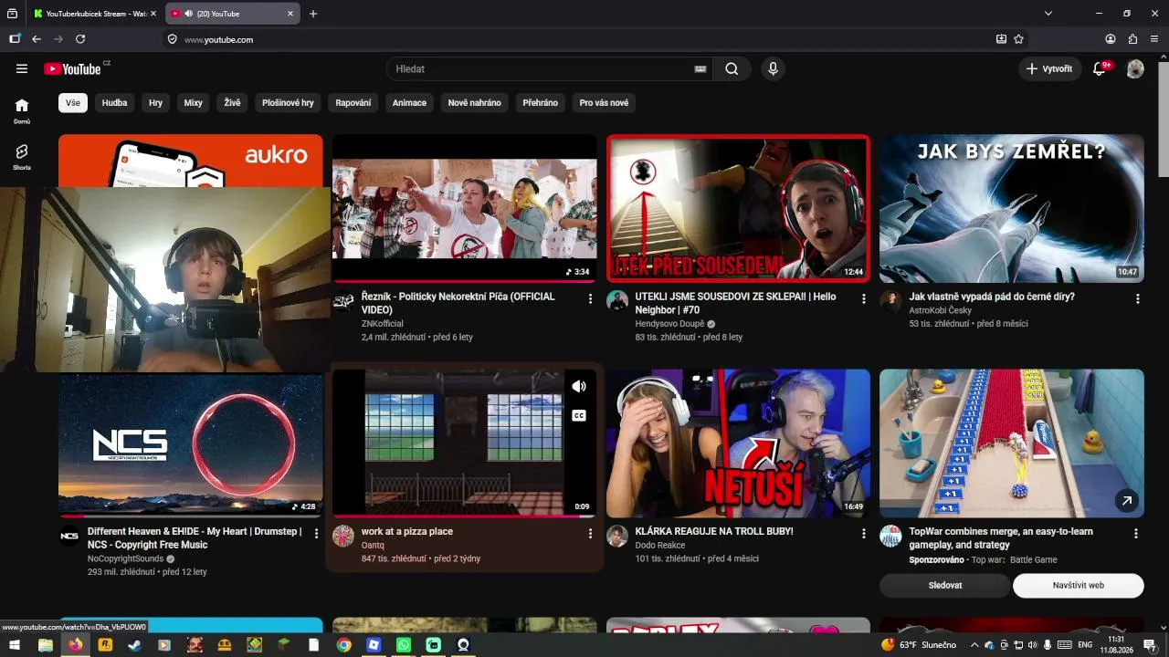
Task: Open more options for the black hole video
Action: click(x=1138, y=299)
